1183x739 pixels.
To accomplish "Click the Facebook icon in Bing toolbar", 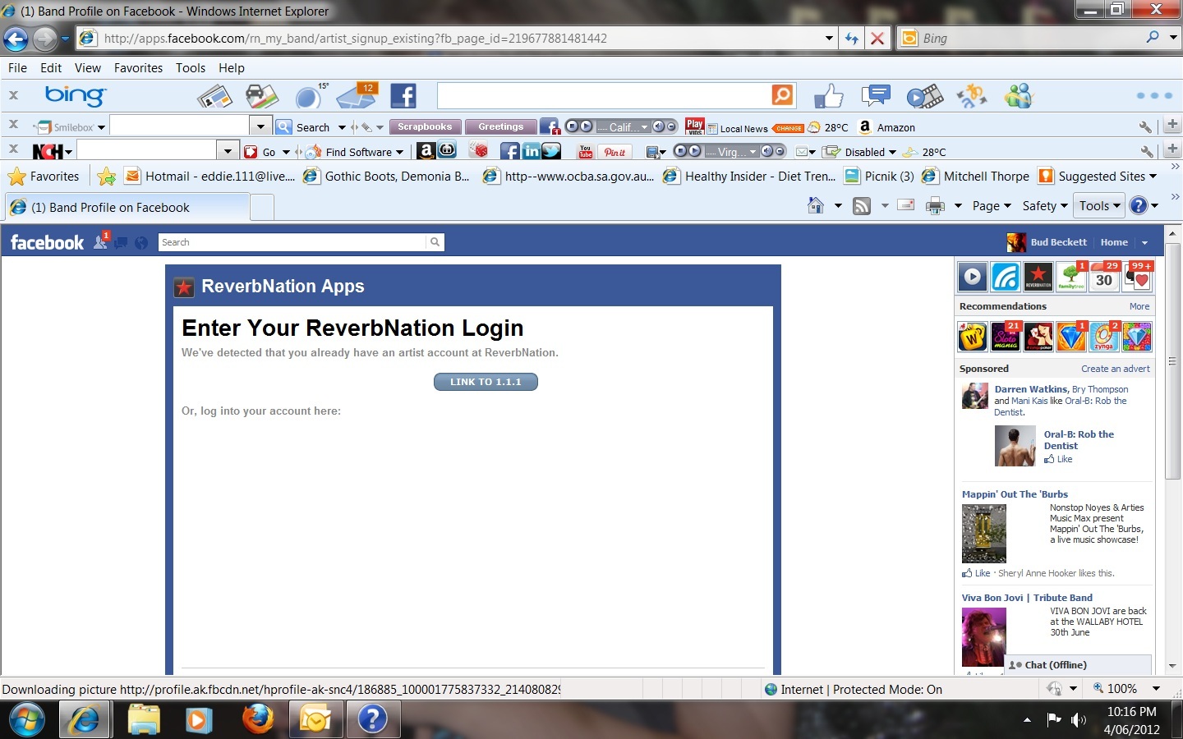I will click(x=403, y=96).
